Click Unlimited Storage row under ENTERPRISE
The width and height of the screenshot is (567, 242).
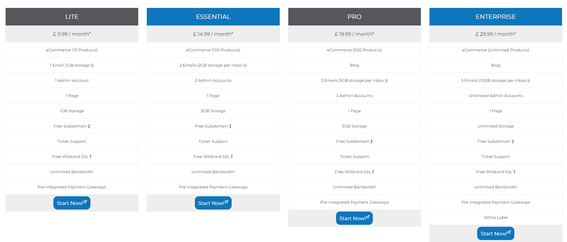495,126
